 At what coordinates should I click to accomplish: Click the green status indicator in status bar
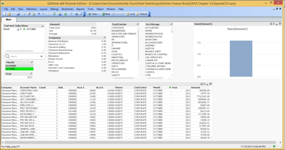pyautogui.click(x=274, y=146)
